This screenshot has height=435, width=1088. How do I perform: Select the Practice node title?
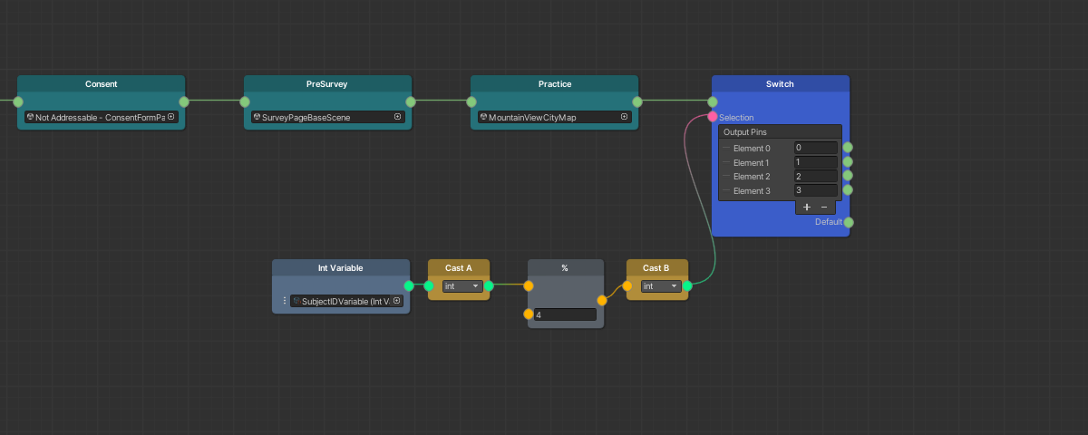554,84
